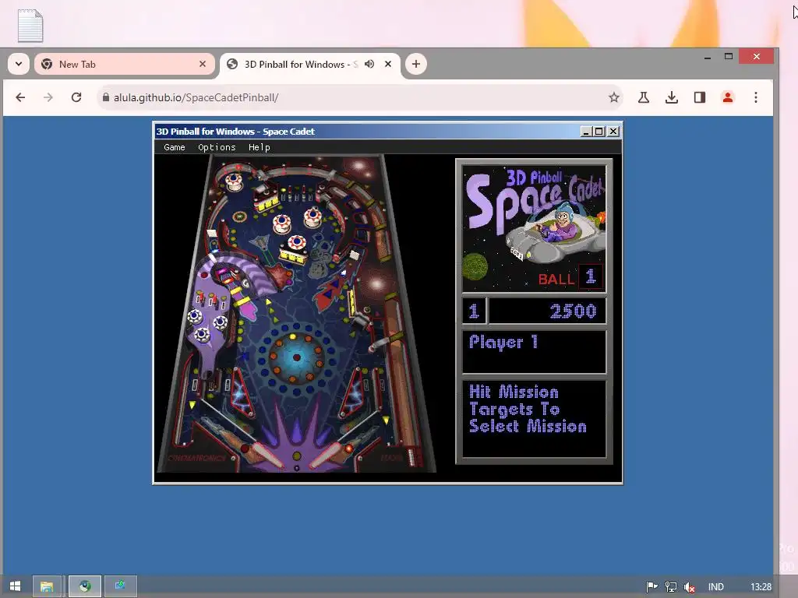Click the score value 2500
The height and width of the screenshot is (598, 798).
click(573, 311)
